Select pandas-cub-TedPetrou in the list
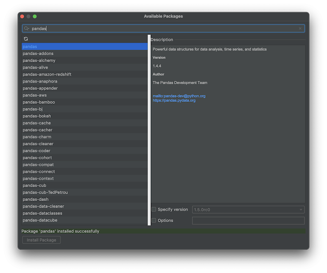 pyautogui.click(x=85, y=192)
